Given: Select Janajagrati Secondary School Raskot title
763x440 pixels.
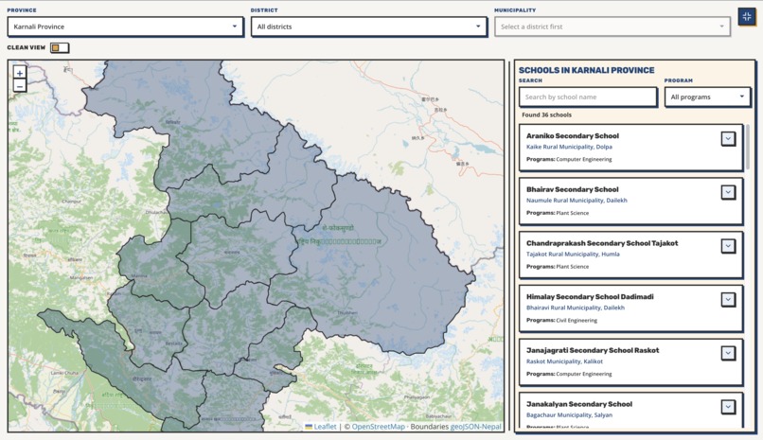Looking at the screenshot, I should click(593, 350).
